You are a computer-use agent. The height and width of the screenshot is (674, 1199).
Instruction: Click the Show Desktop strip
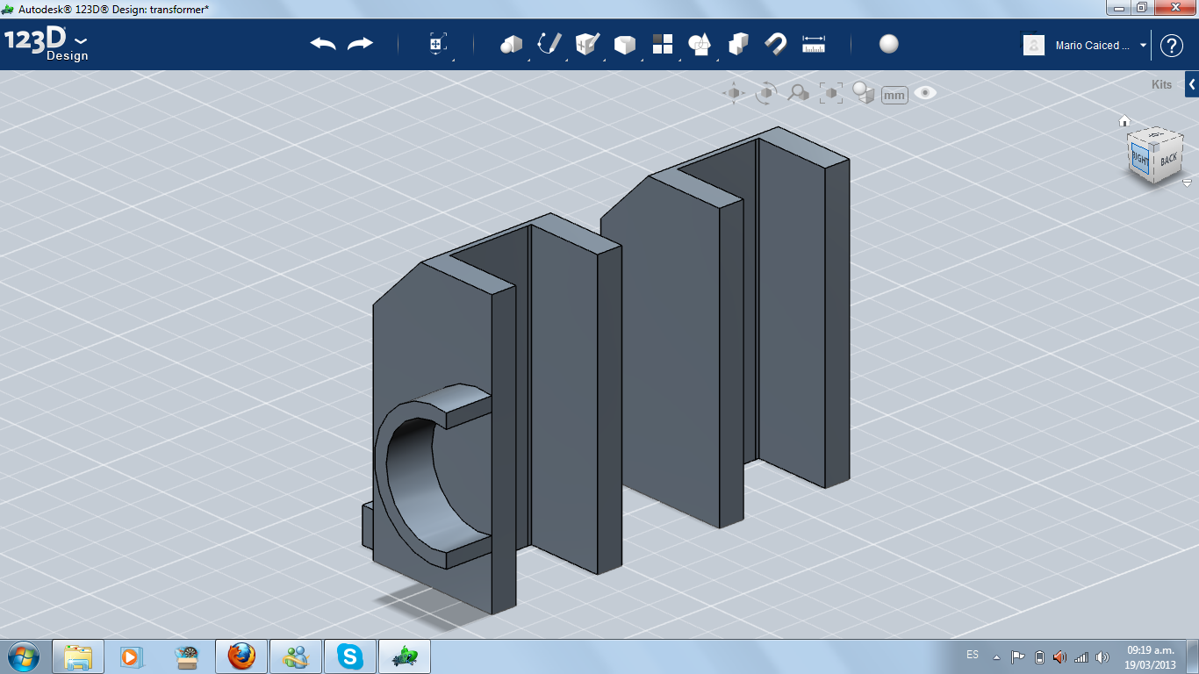(1193, 656)
